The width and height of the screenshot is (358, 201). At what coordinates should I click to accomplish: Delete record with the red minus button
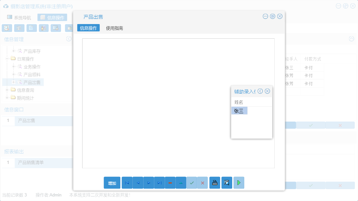point(170,183)
